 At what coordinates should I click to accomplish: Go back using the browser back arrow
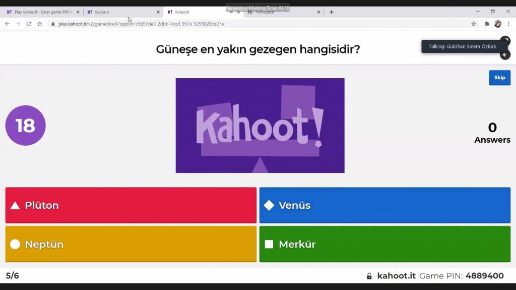point(7,24)
